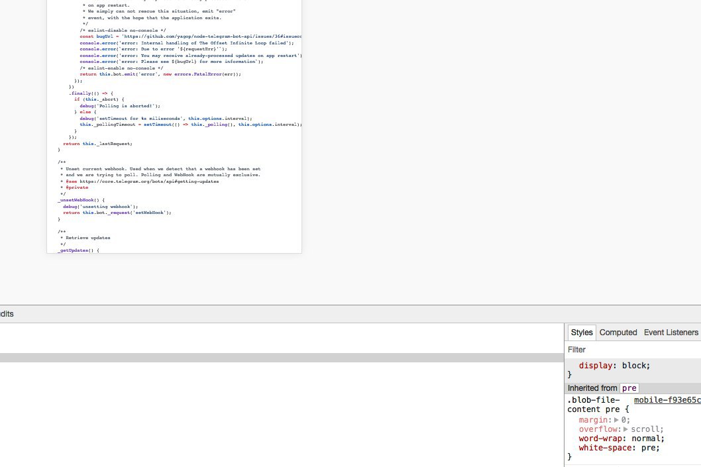The image size is (701, 467).
Task: Click the 'on app restart.' comment line
Action: tap(106, 5)
